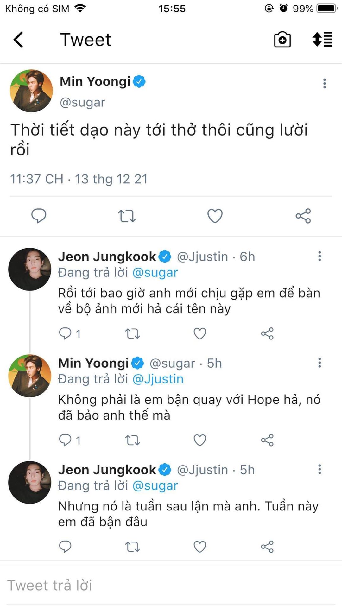Image resolution: width=342 pixels, height=608 pixels.
Task: Open @sugar mention link in Jungkook's first reply
Action: (155, 273)
